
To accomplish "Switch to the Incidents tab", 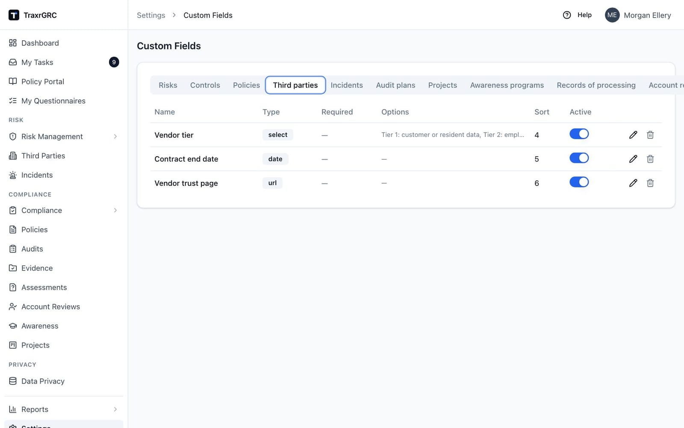I will 347,85.
